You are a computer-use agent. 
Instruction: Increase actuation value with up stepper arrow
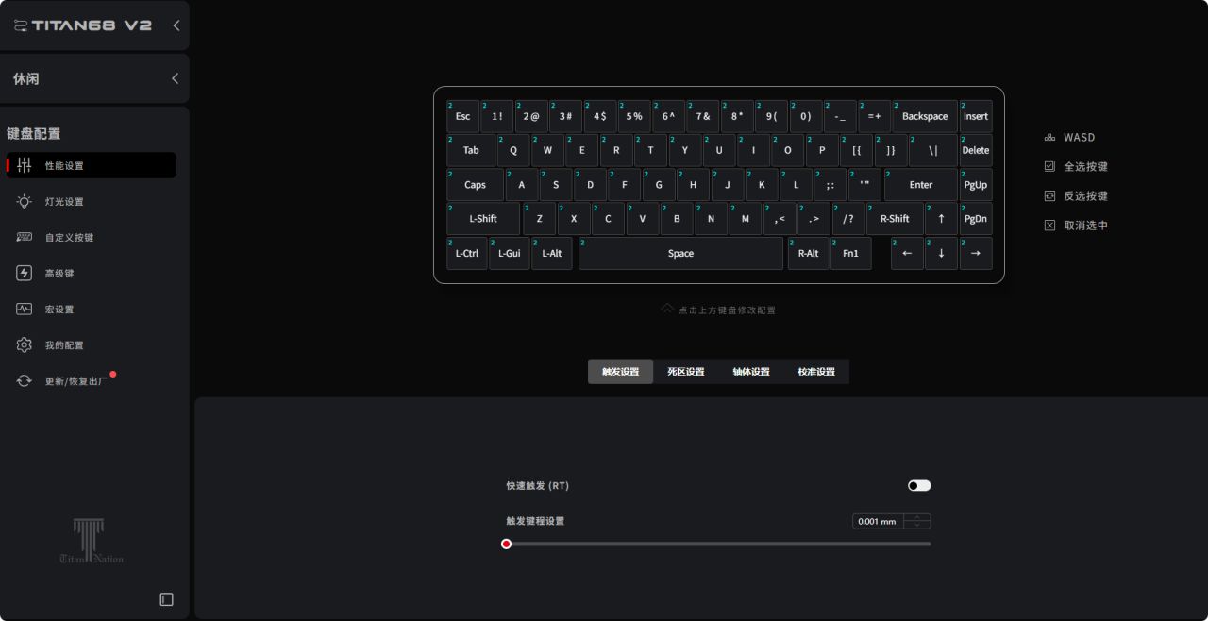click(x=917, y=517)
